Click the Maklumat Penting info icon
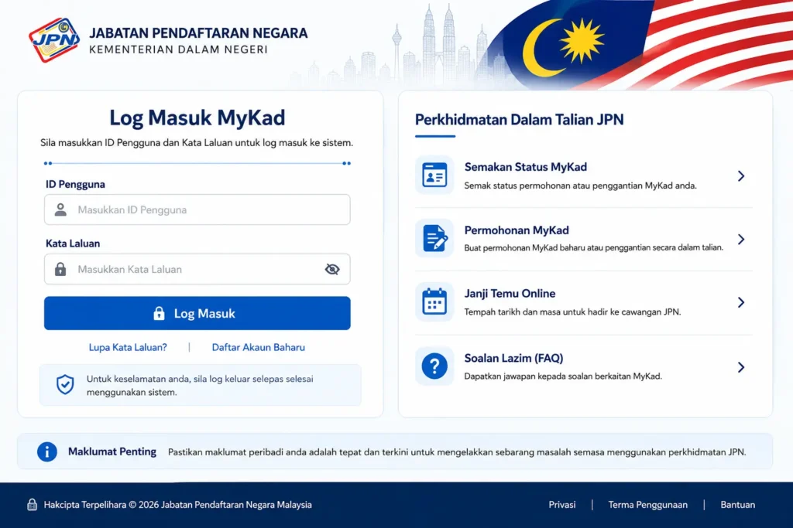793x528 pixels. tap(47, 451)
